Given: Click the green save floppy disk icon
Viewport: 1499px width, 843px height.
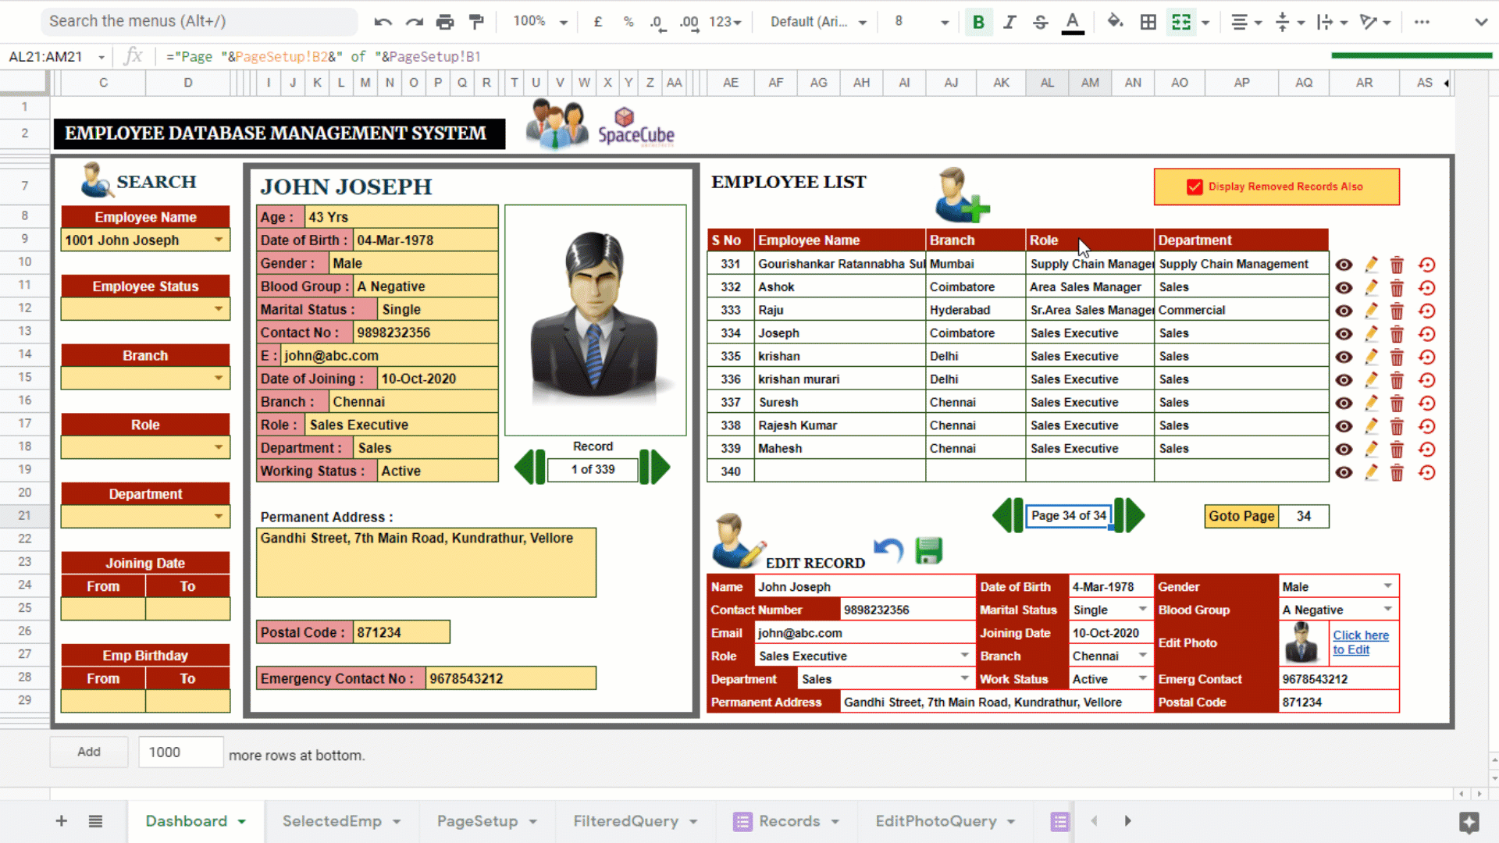Looking at the screenshot, I should (x=928, y=551).
